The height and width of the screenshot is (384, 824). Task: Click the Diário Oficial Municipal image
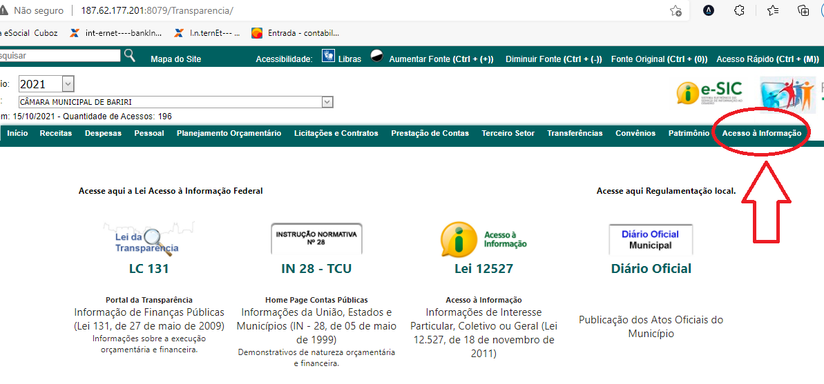[x=651, y=239]
